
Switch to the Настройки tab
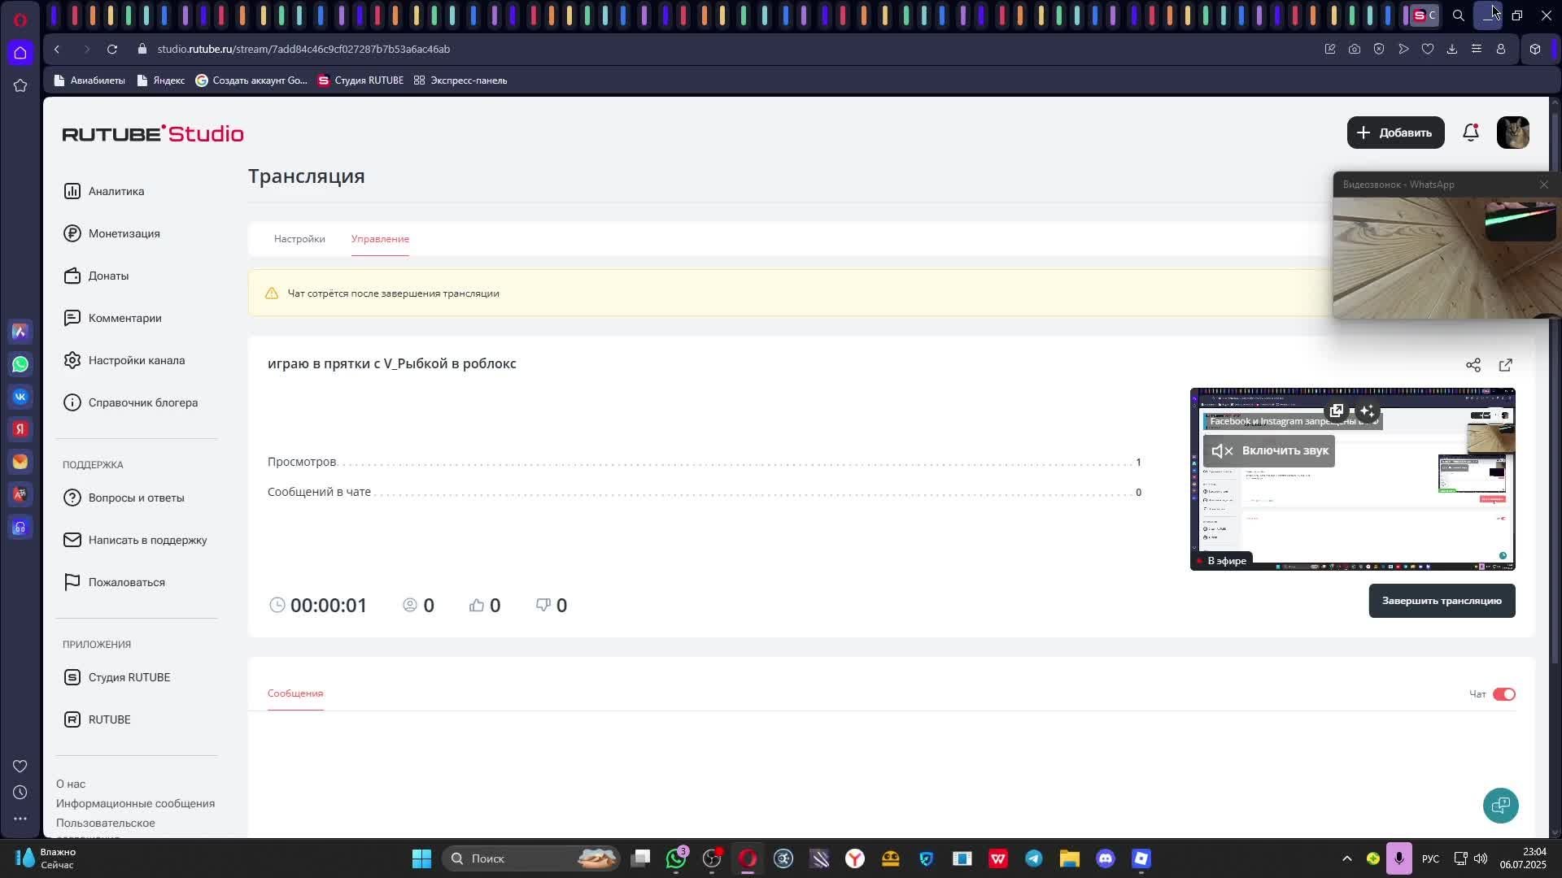(299, 239)
